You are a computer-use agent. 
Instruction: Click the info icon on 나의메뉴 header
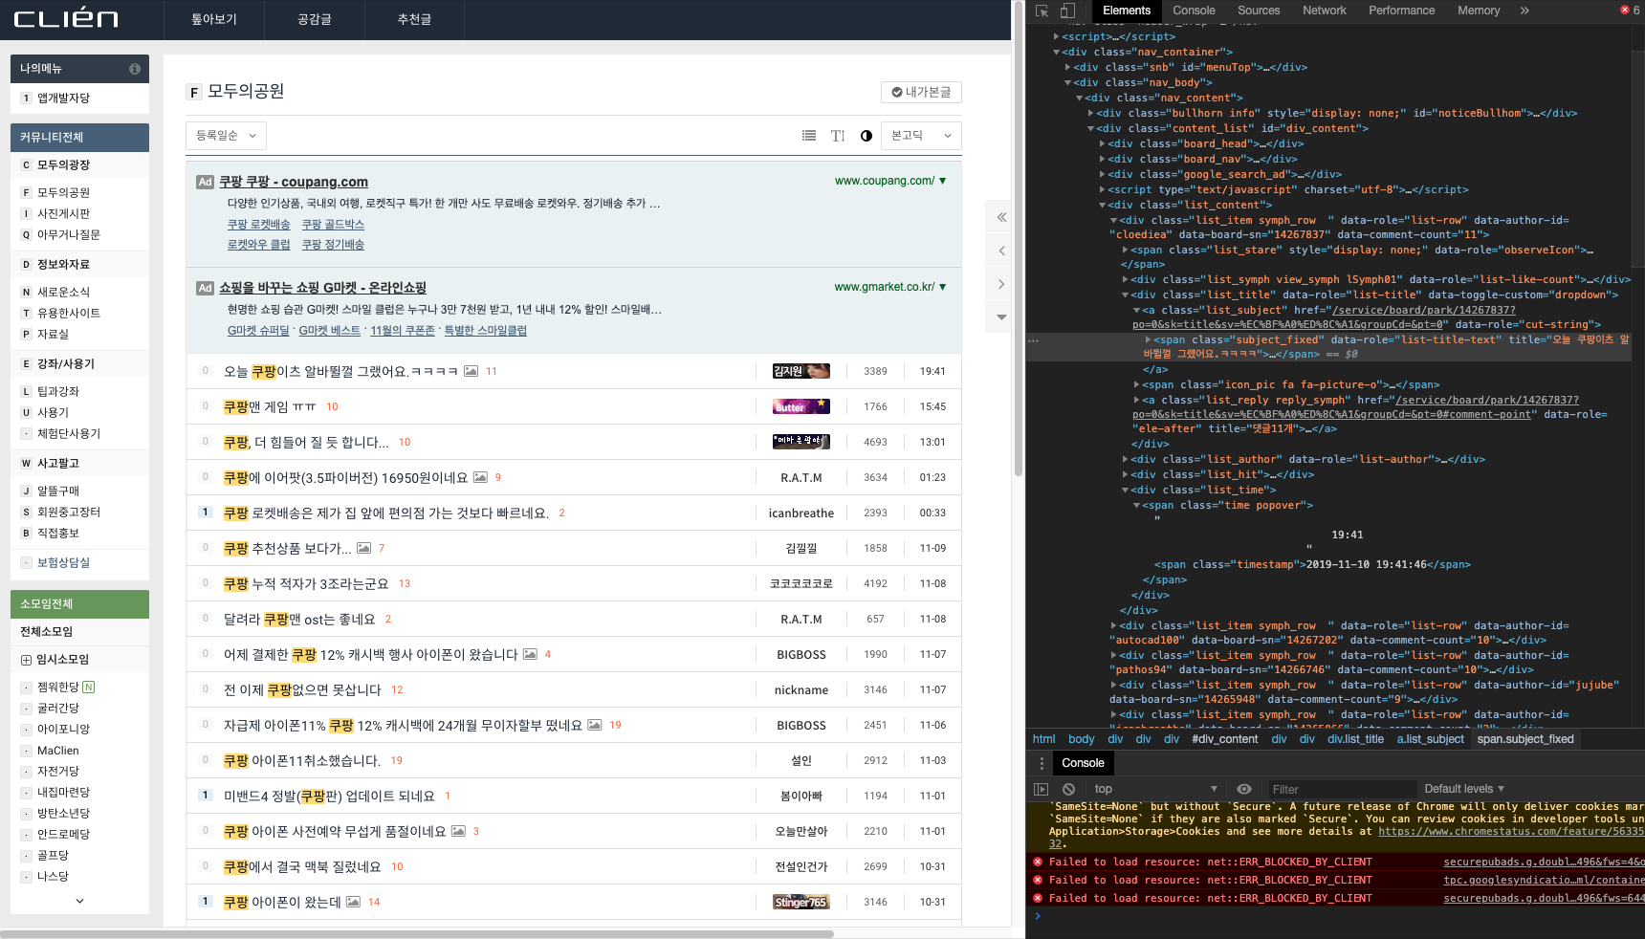pos(135,69)
